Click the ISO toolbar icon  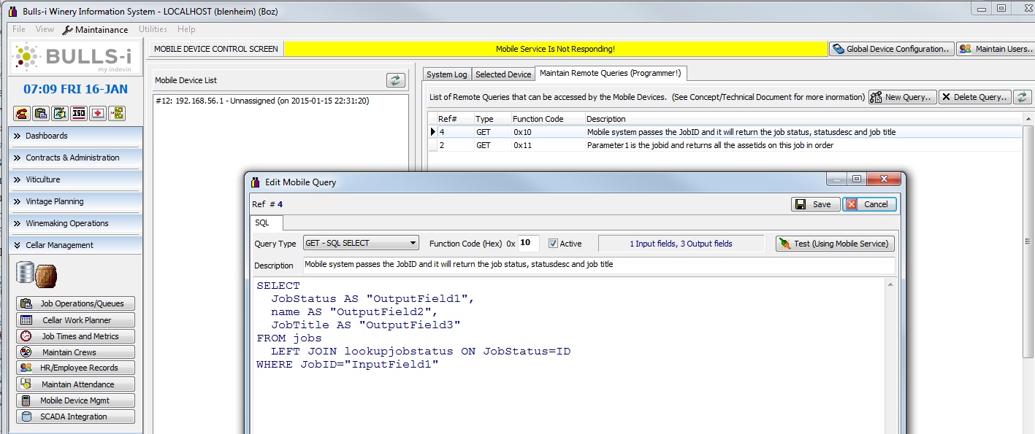[78, 113]
